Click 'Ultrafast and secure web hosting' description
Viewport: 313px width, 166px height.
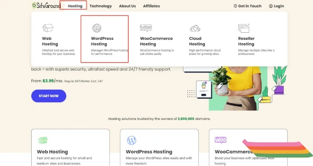tap(59, 52)
